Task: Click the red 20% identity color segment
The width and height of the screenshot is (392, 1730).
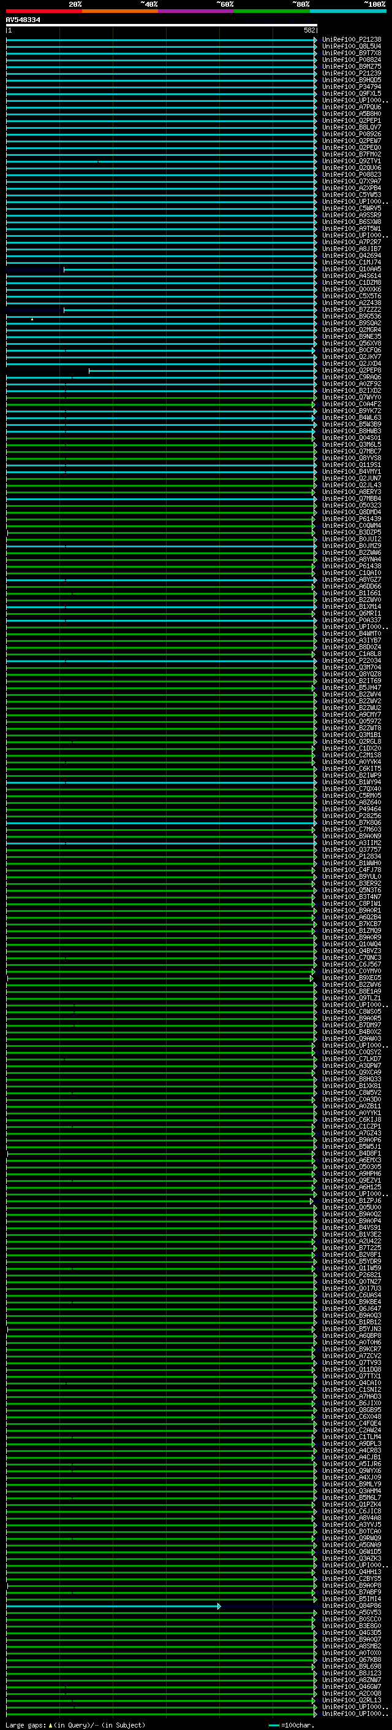Action: click(44, 11)
